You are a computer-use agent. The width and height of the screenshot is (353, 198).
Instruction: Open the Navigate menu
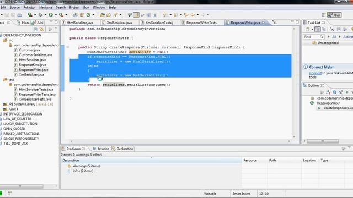coord(46,7)
